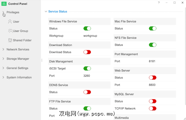Screen dimensions: 186x120
Task: Open Storage Manager in sidebar
Action: coord(18,59)
